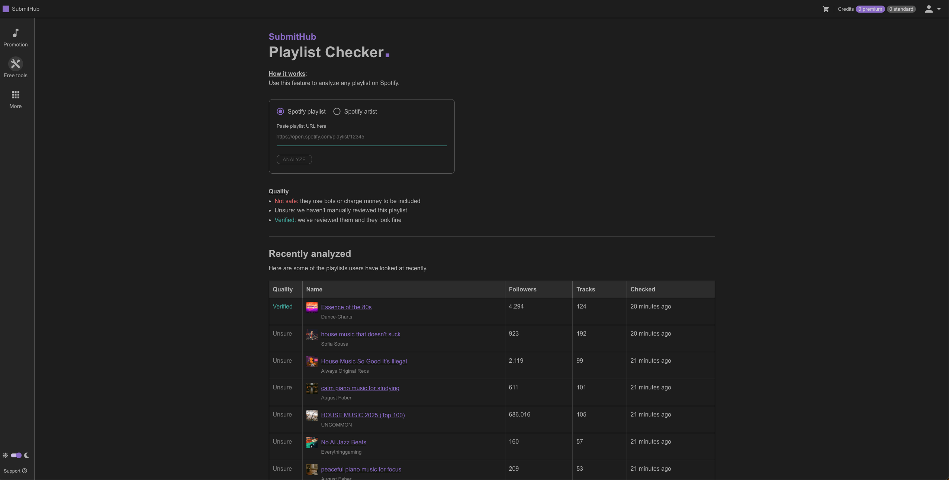Click the Sofia Sousa curator name
949x480 pixels.
[335, 344]
